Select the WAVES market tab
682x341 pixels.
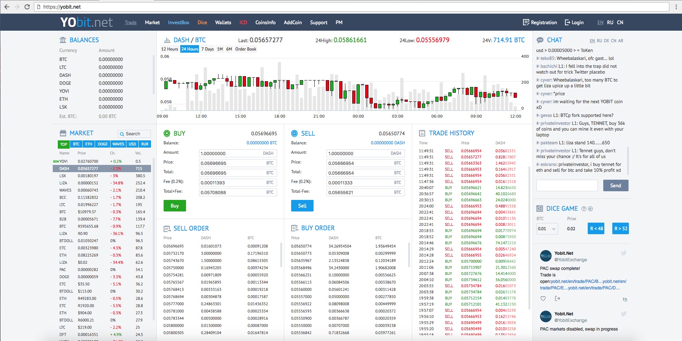118,144
